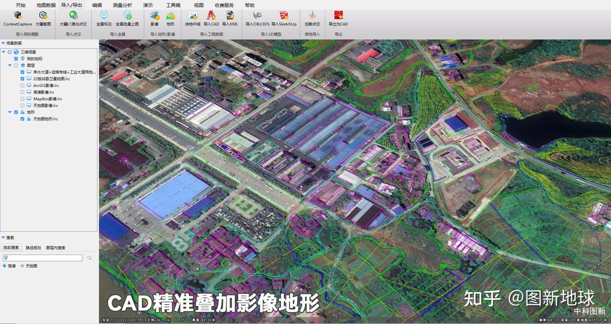
Task: Collapse the 搜索 panel header
Action: point(3,237)
